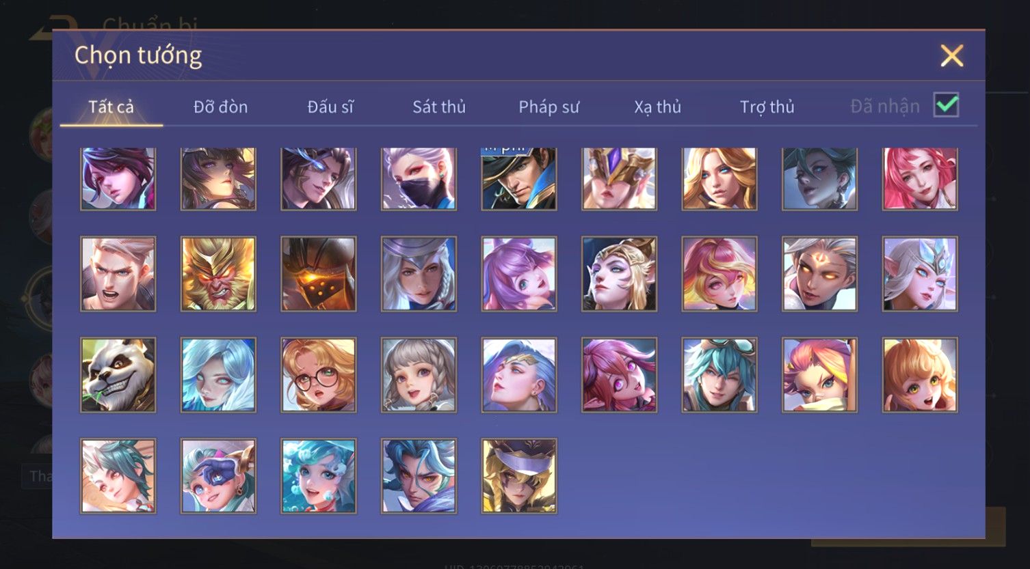The image size is (1030, 569).
Task: Pick the masked white-haired ninja hero
Action: pyautogui.click(x=419, y=179)
